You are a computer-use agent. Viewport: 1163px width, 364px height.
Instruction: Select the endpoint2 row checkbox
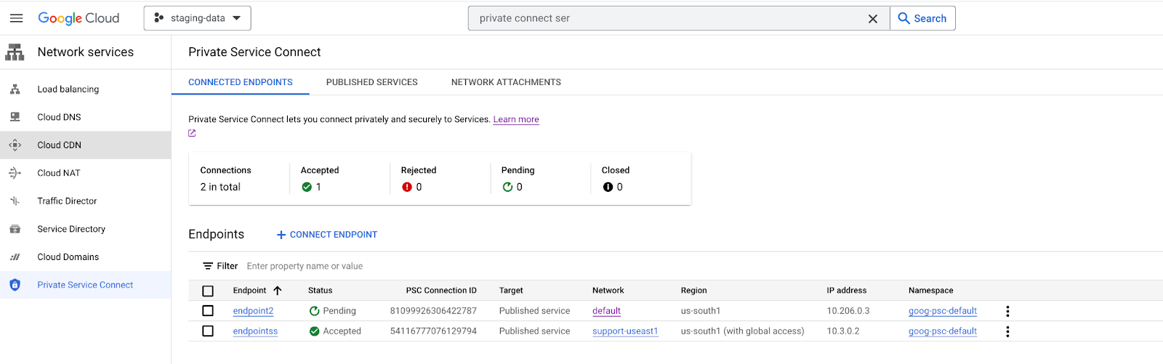pyautogui.click(x=208, y=311)
